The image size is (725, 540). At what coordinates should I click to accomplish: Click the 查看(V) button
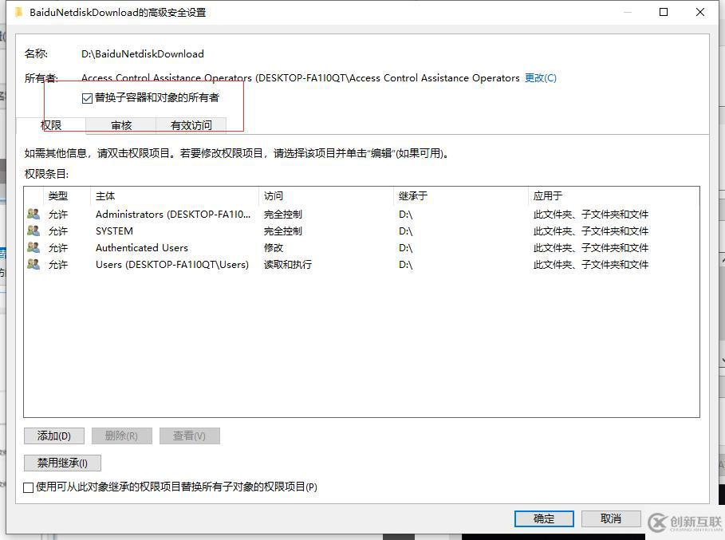tap(189, 436)
